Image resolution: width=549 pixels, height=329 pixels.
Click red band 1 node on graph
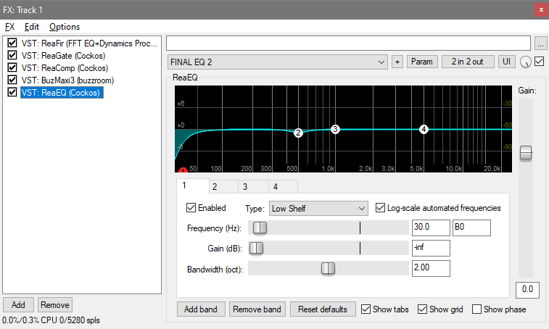pos(183,170)
